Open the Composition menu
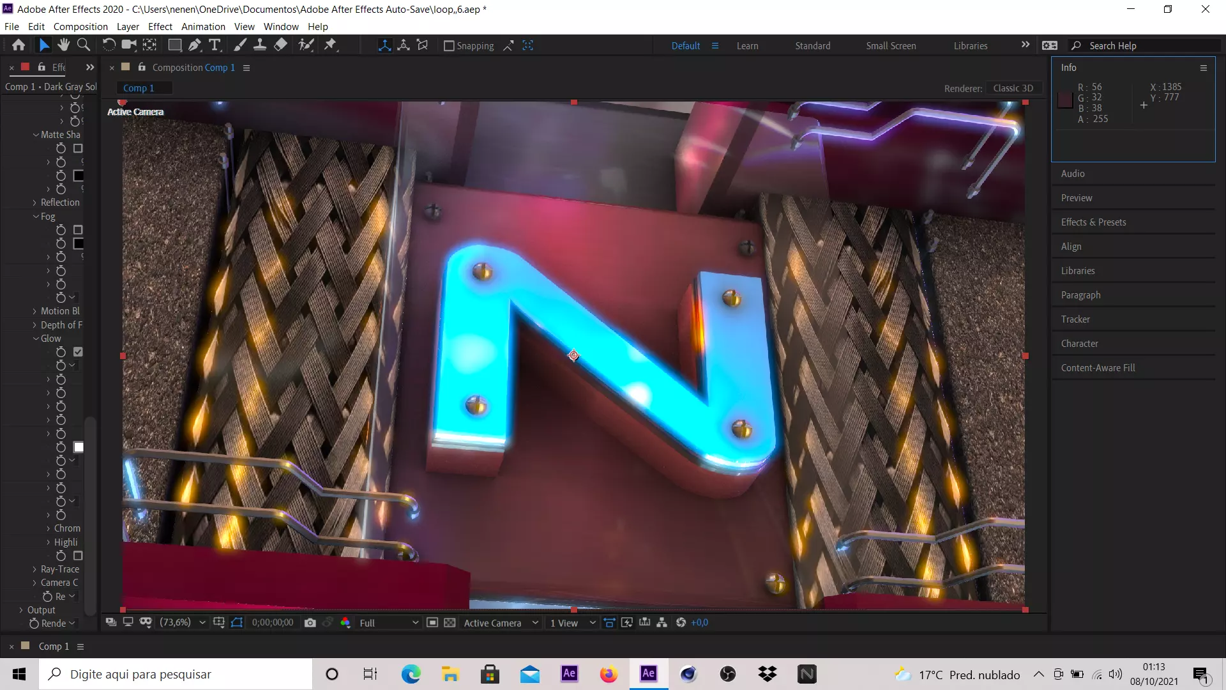1226x690 pixels. [x=80, y=27]
